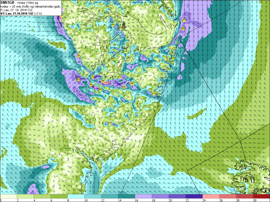Click the 'VT: Lau. 27.10.2018 14Z (+2 h)' line

(21, 14)
